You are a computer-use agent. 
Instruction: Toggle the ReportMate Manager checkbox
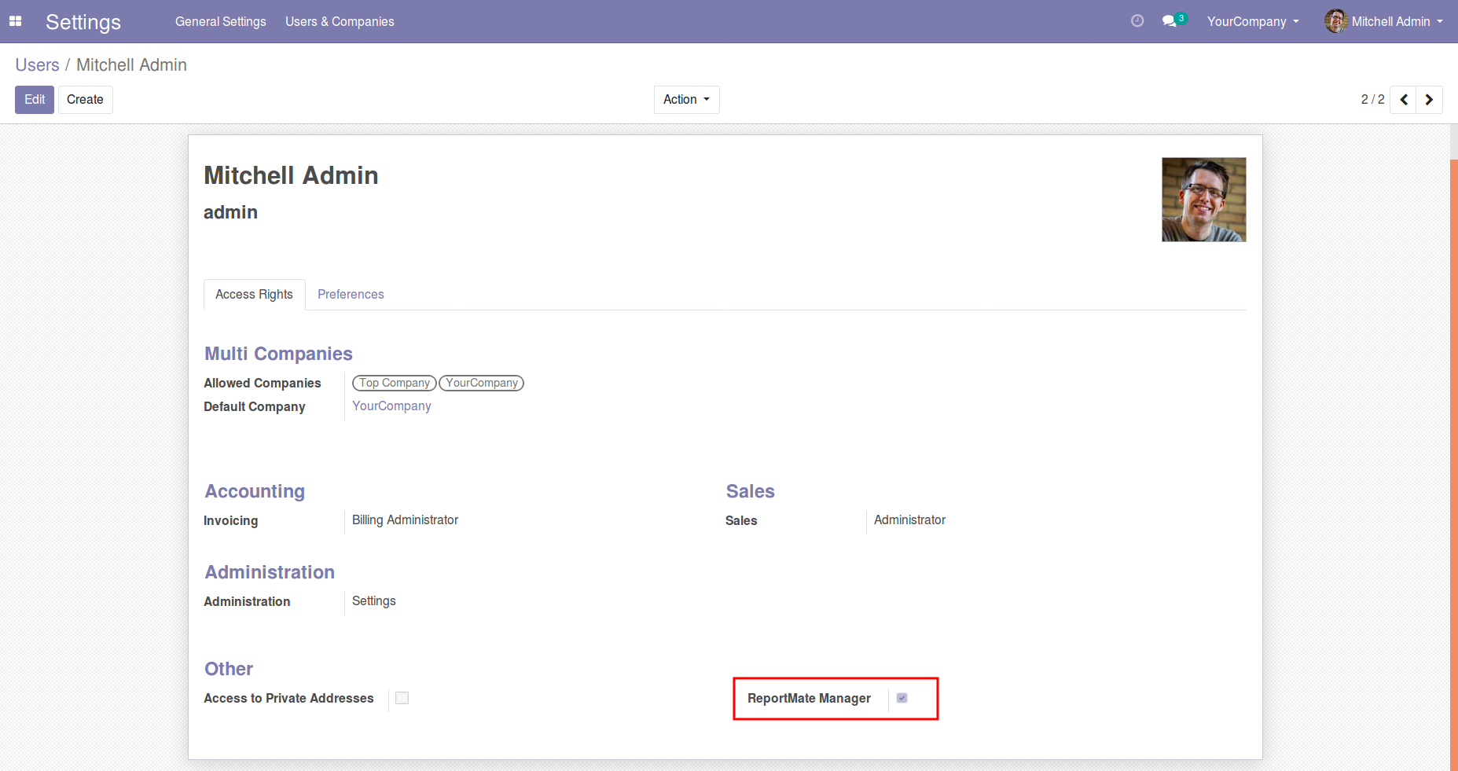902,698
